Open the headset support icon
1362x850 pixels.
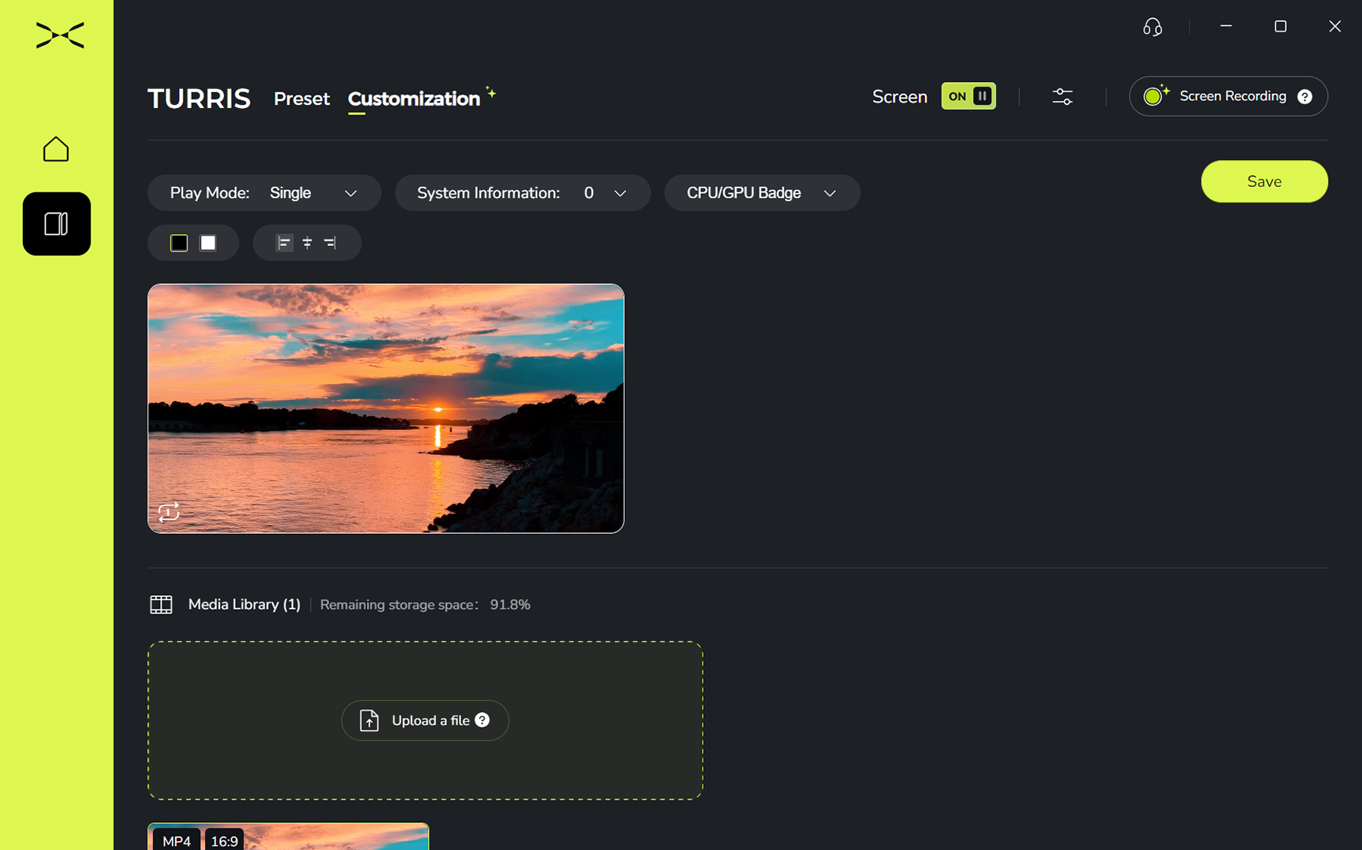click(x=1152, y=27)
